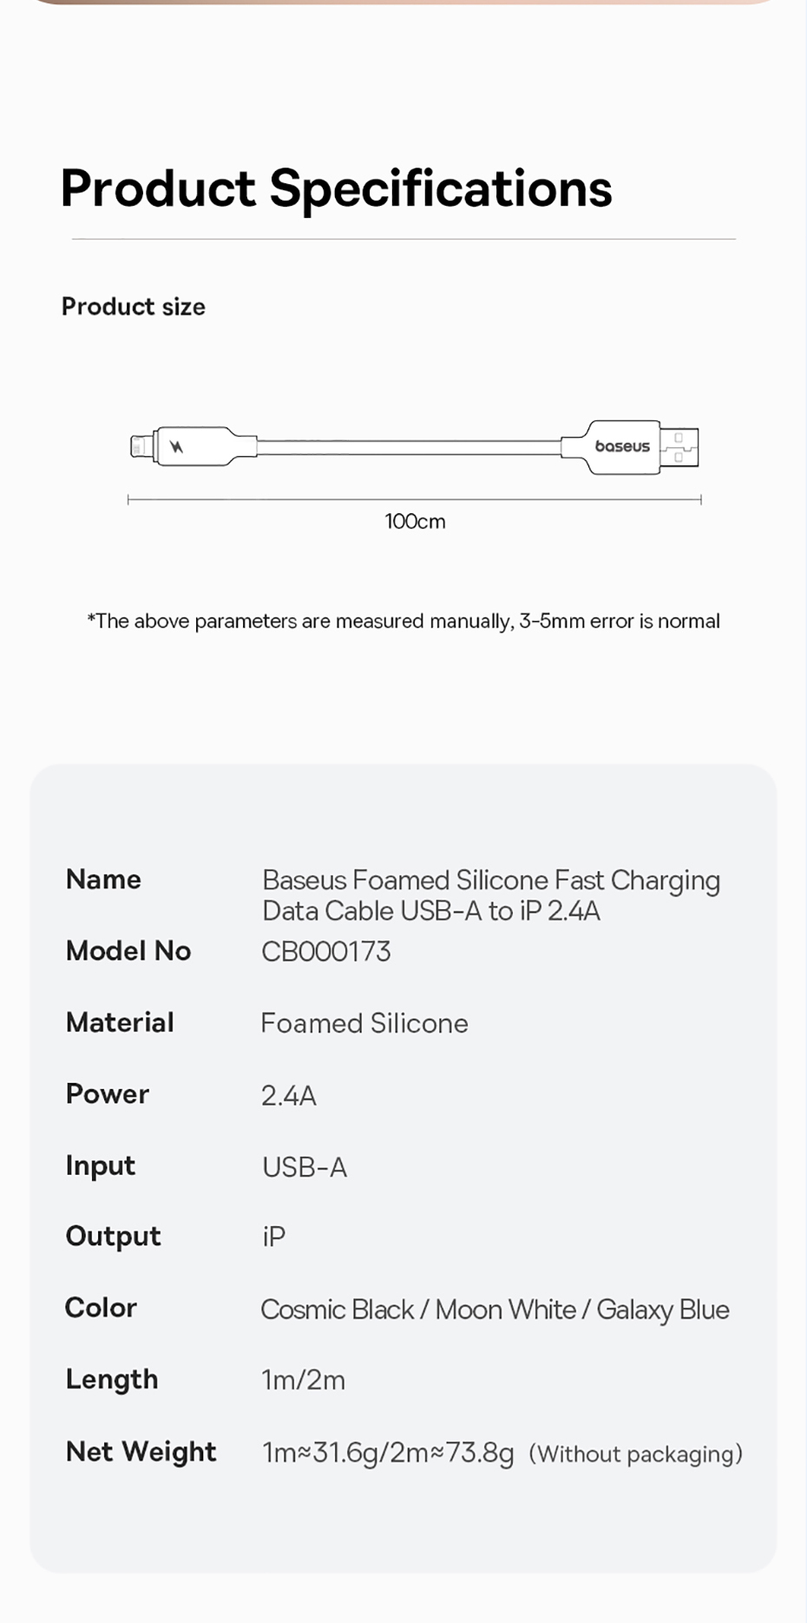Click the Product size subheading
The height and width of the screenshot is (1623, 807).
tap(134, 307)
